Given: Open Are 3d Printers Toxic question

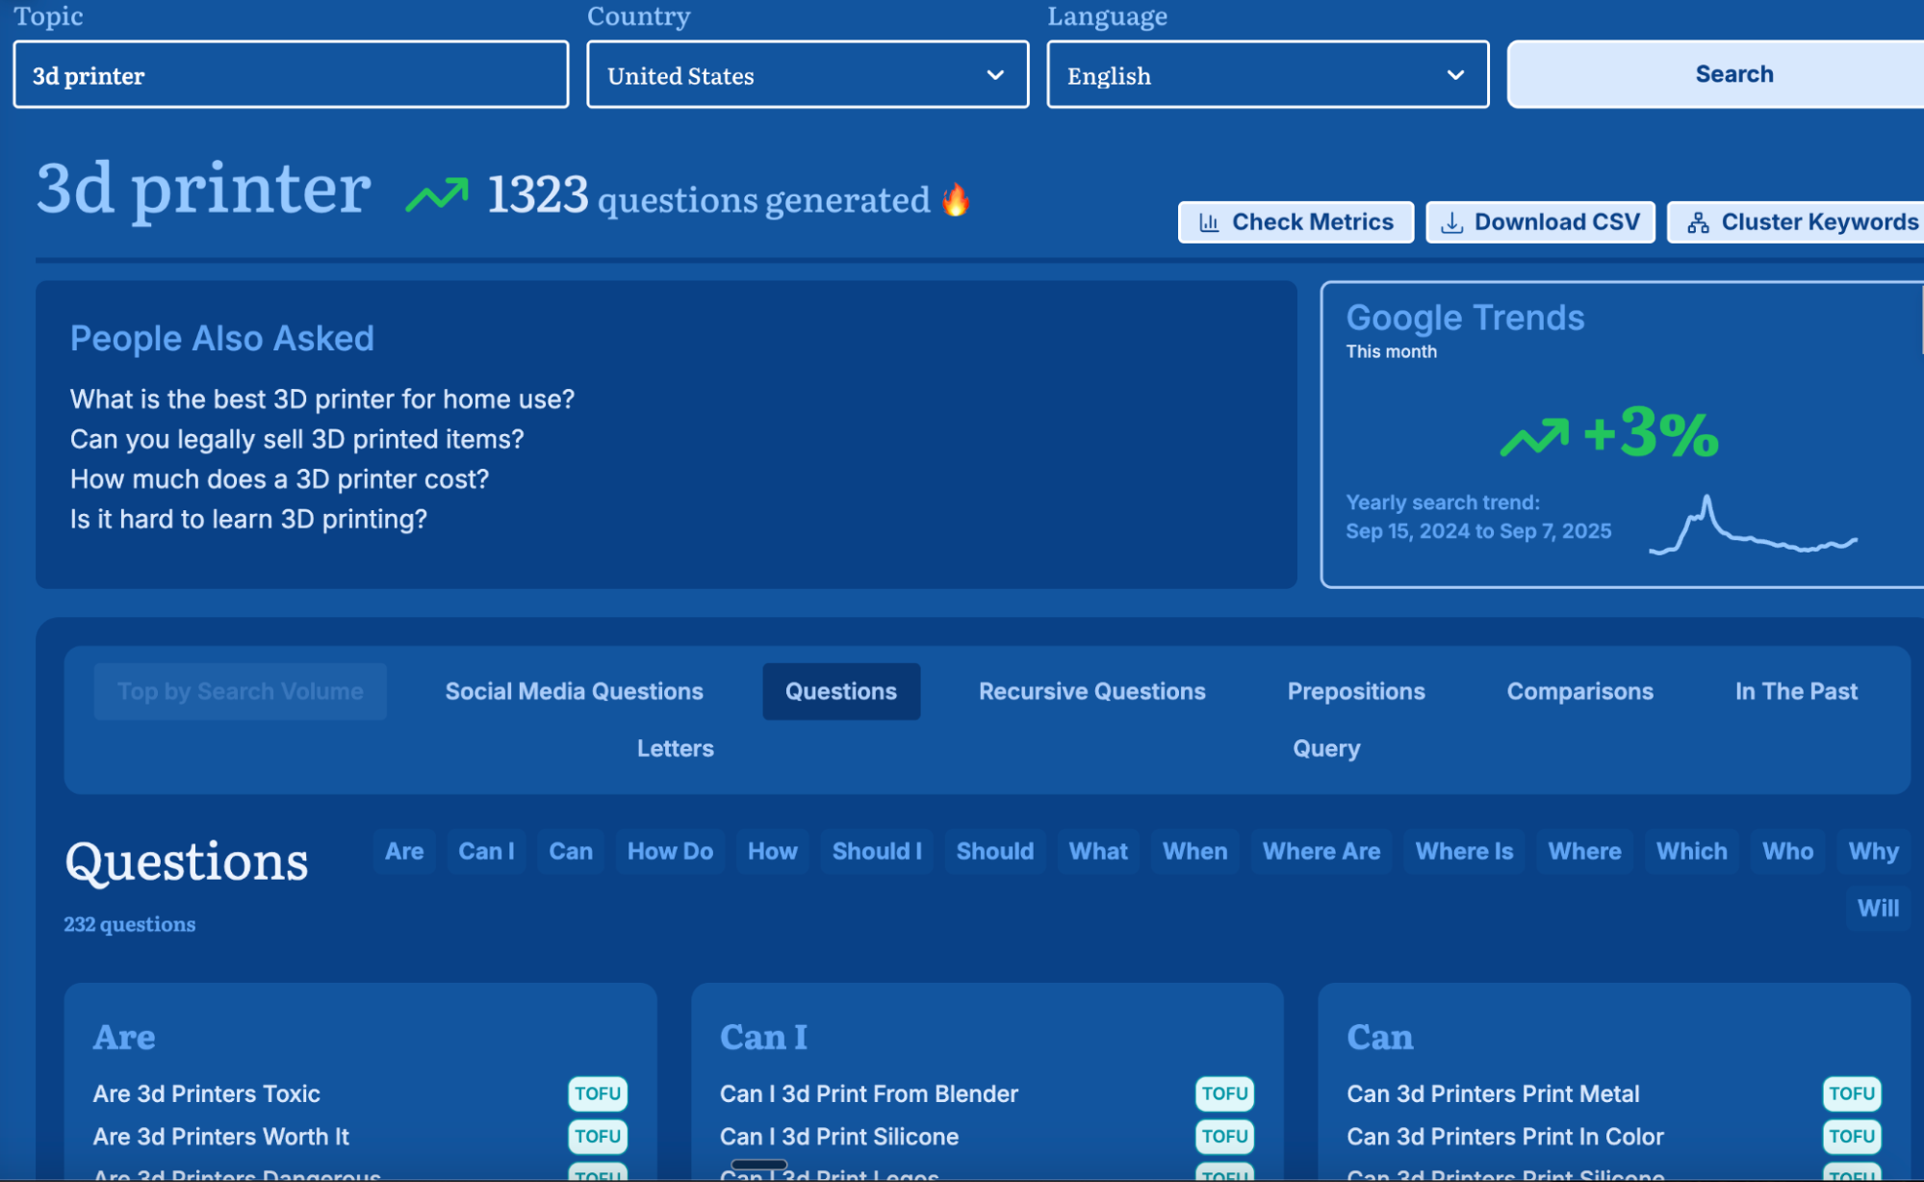Looking at the screenshot, I should tap(207, 1093).
